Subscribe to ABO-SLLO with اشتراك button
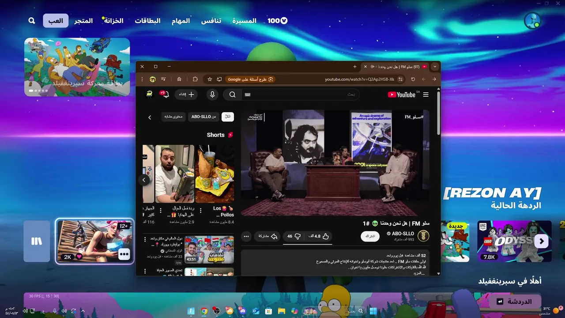This screenshot has height=318, width=565. 370,236
